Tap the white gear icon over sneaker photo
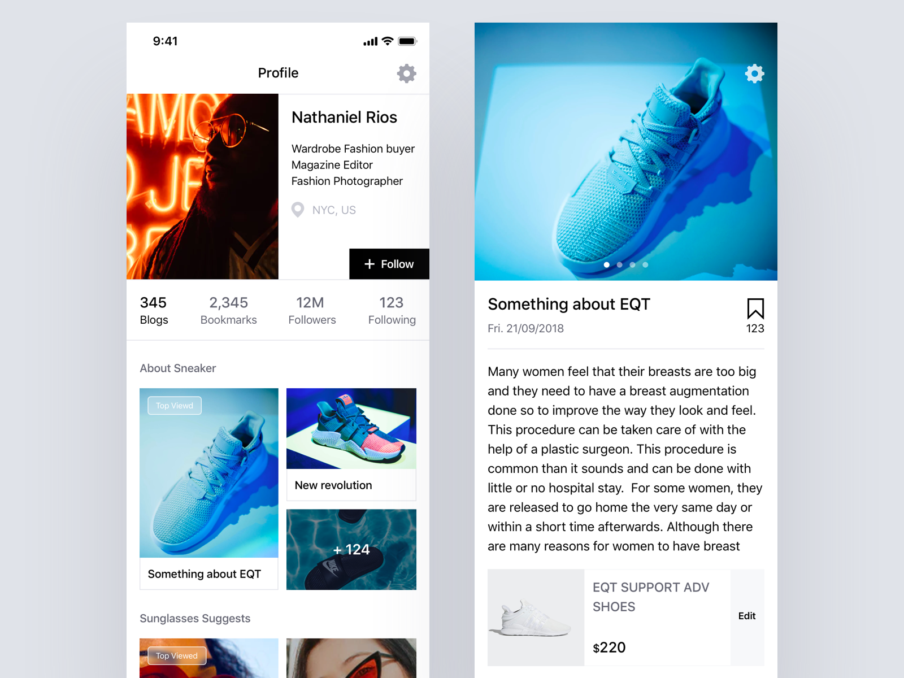The image size is (904, 678). 754,73
